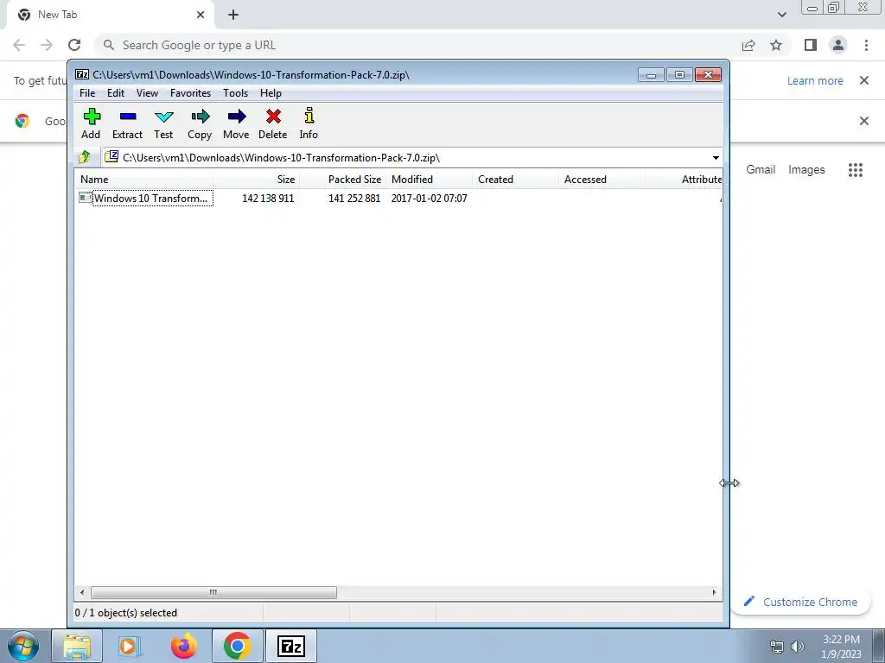Click the Chrome New Tab tab
This screenshot has width=885, height=663.
click(110, 15)
